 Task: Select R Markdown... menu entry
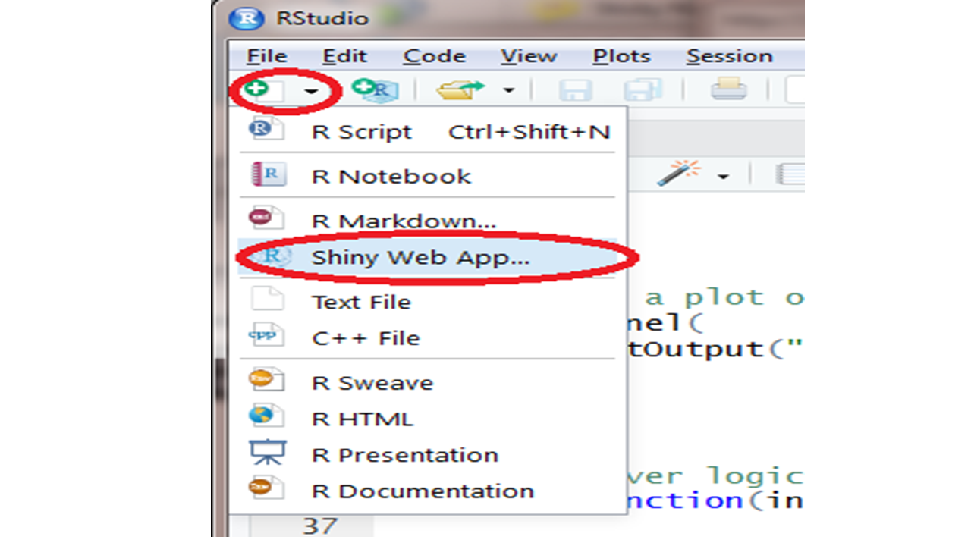click(x=428, y=221)
